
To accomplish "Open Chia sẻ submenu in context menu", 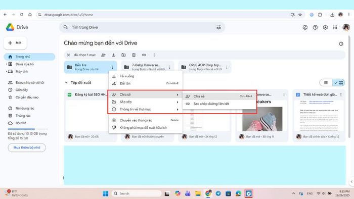I will (x=146, y=94).
